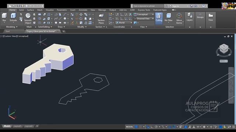
Task: Open the Autodesk App Store cart icon
Action: click(191, 6)
